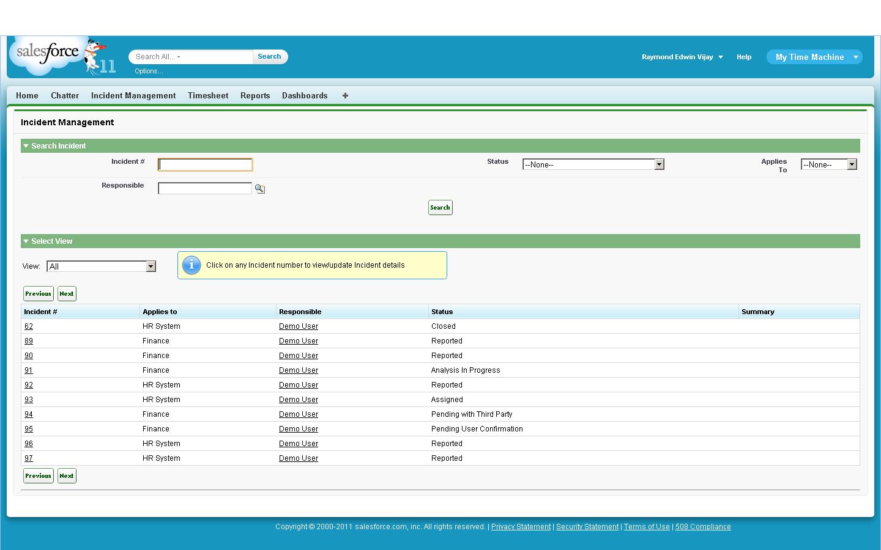Screen dimensions: 881x550
Task: Add a new tab using the plus icon
Action: point(345,95)
